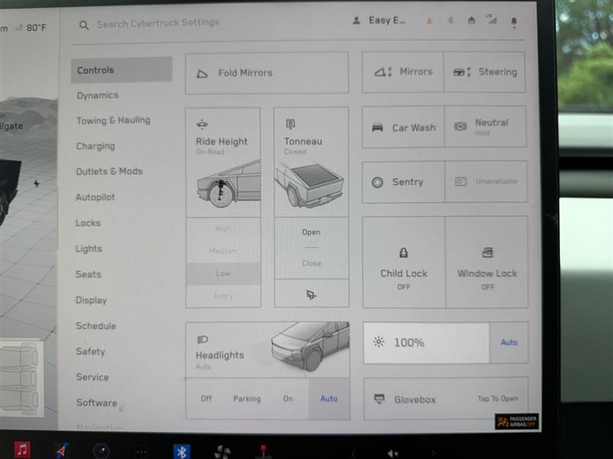Viewport: 613px width, 459px height.
Task: Select High ride height
Action: (223, 228)
